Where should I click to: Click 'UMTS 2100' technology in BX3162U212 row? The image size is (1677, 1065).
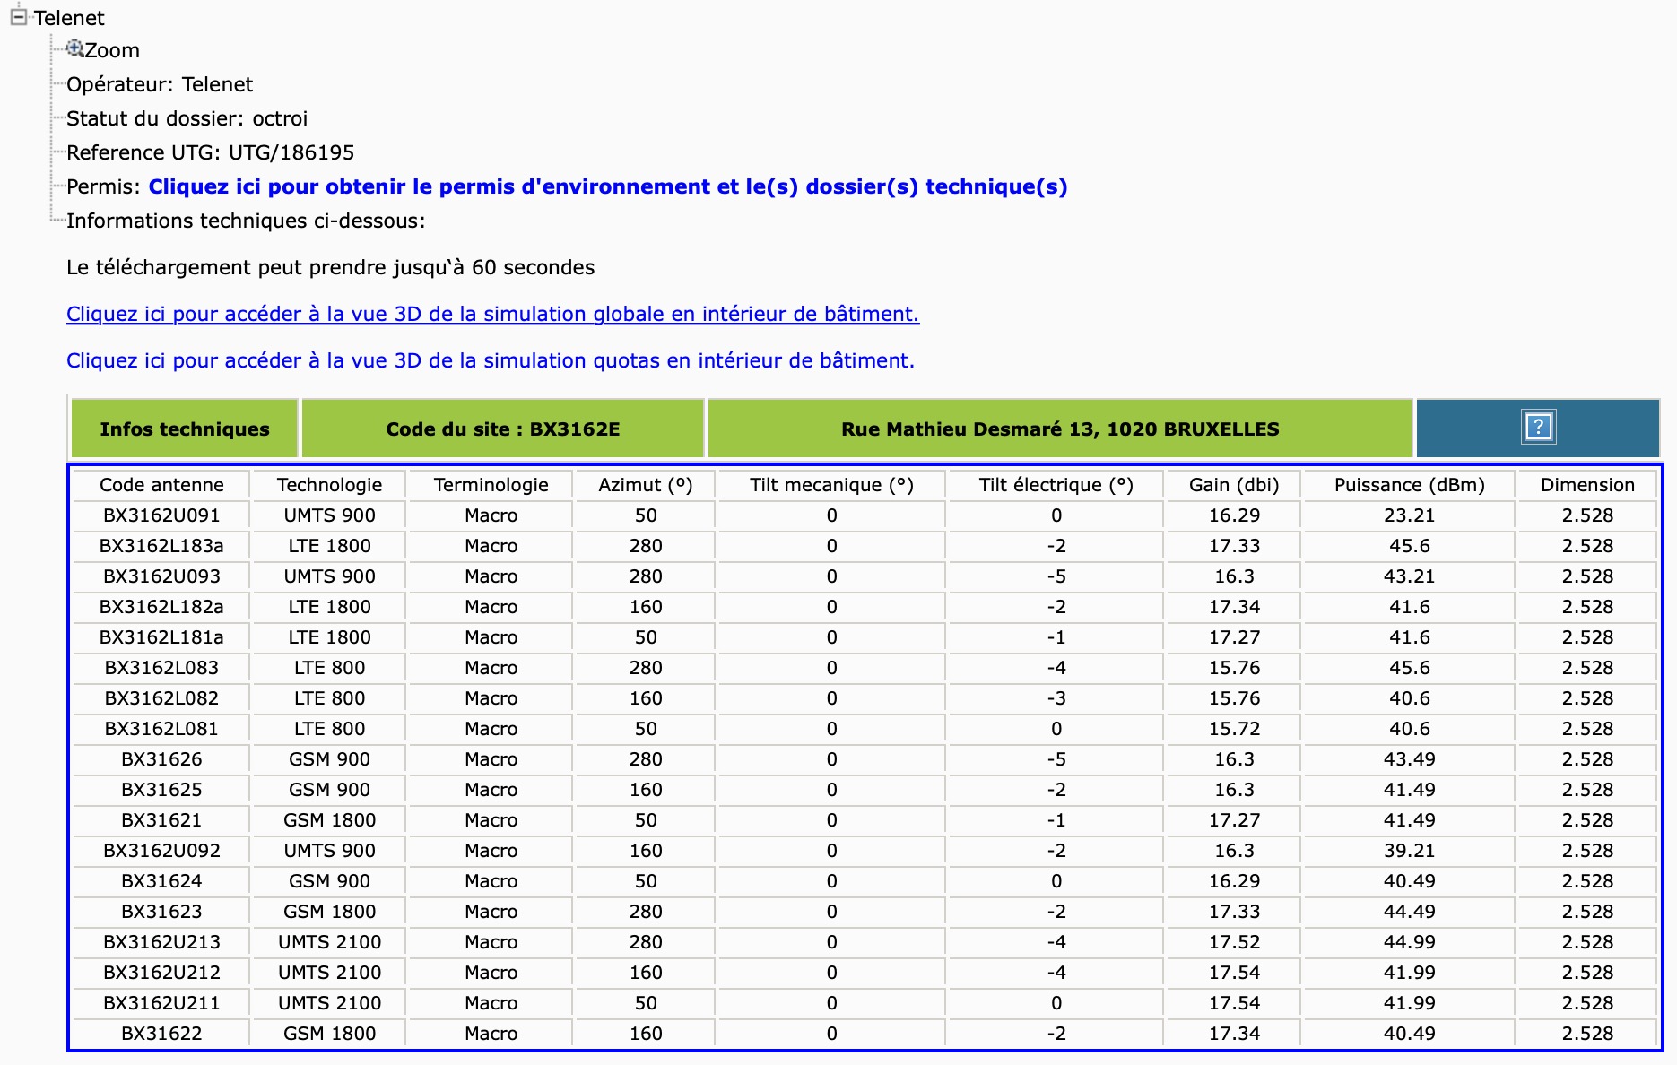(x=329, y=973)
